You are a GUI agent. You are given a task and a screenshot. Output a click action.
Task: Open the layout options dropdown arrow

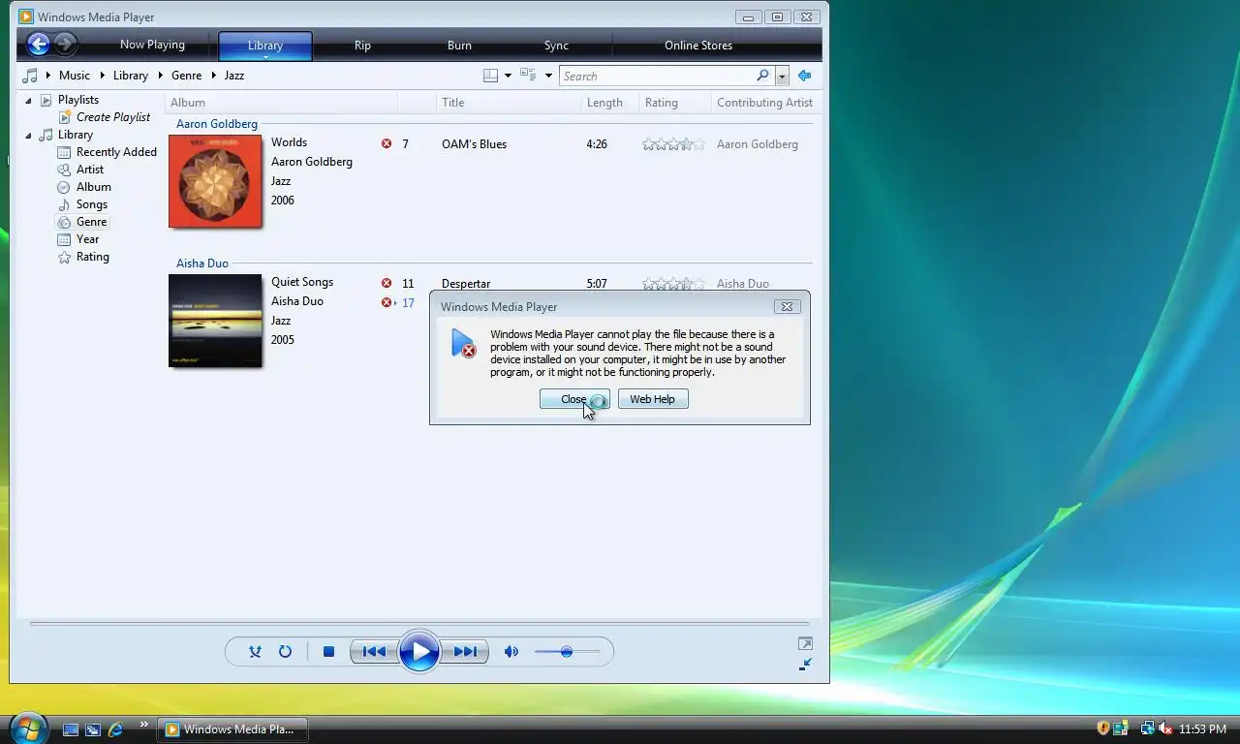click(508, 76)
